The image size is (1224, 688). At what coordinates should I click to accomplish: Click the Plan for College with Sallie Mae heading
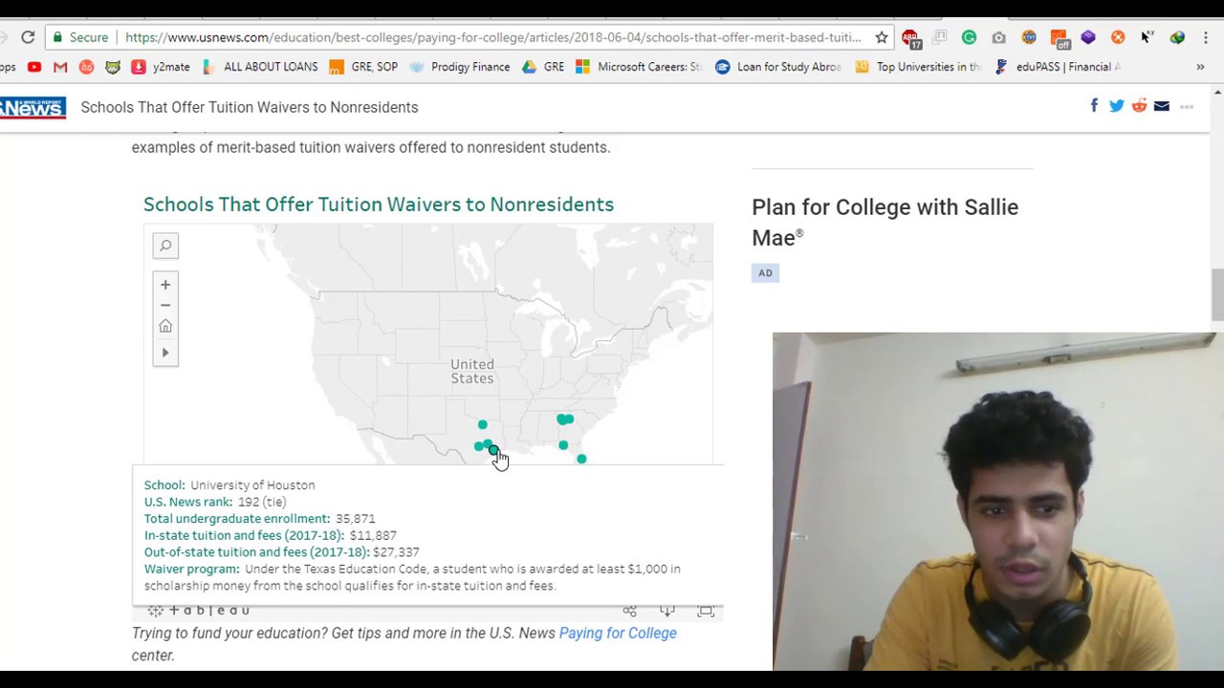[x=885, y=222]
